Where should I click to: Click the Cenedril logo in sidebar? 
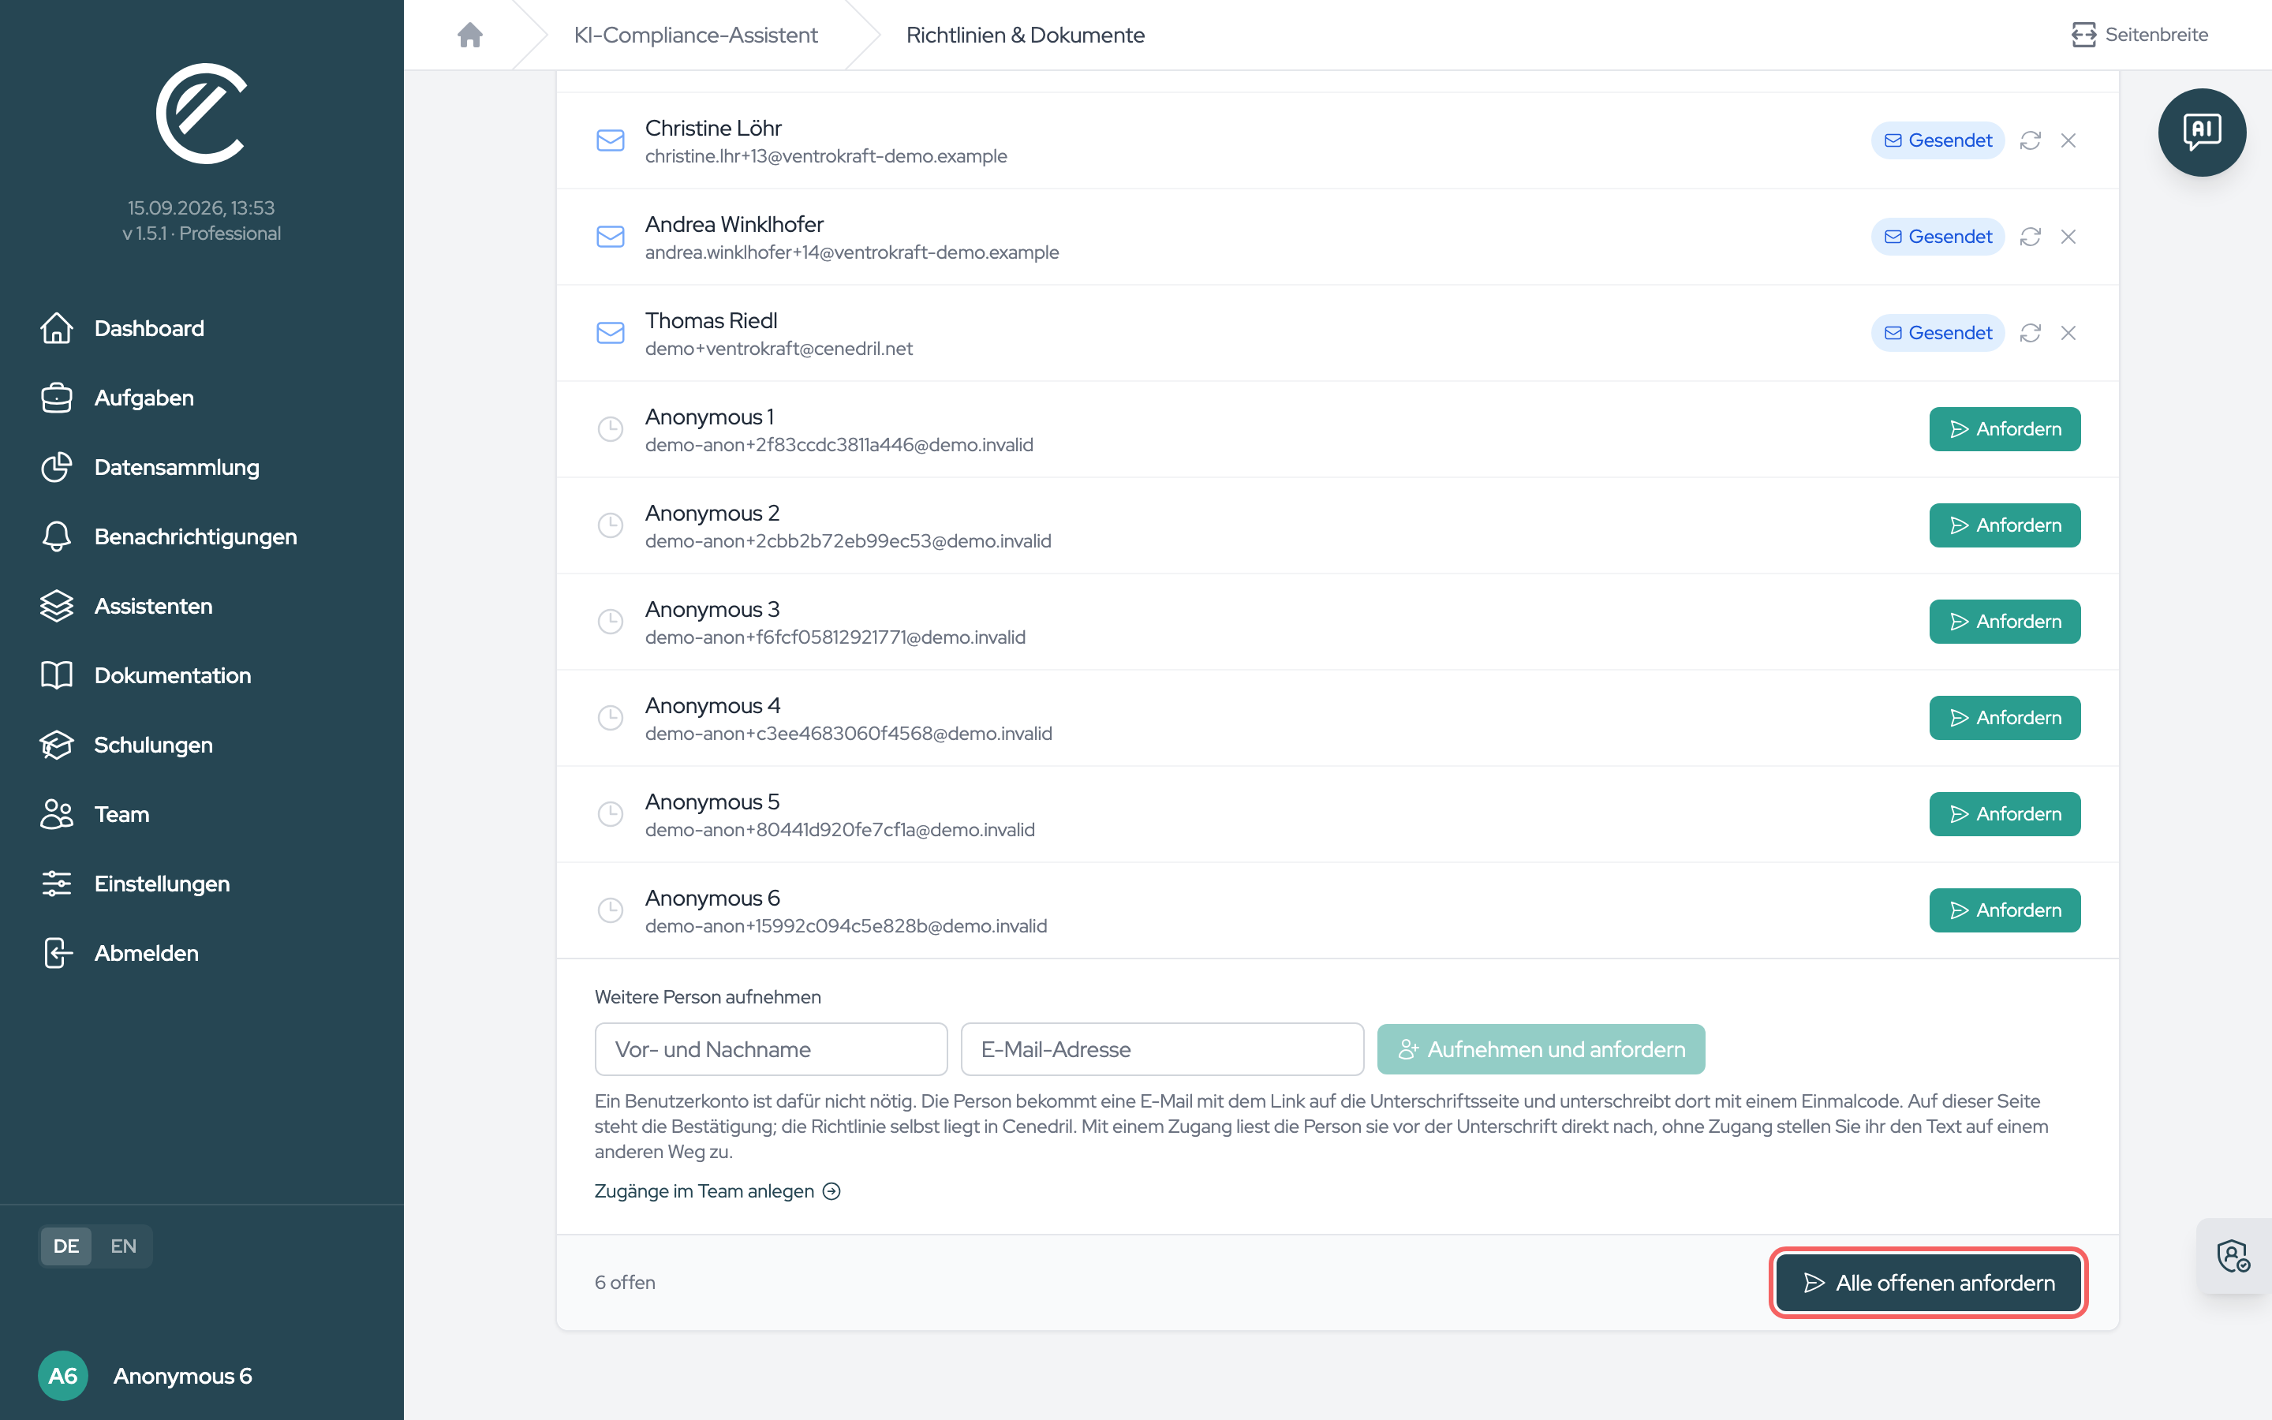[202, 114]
